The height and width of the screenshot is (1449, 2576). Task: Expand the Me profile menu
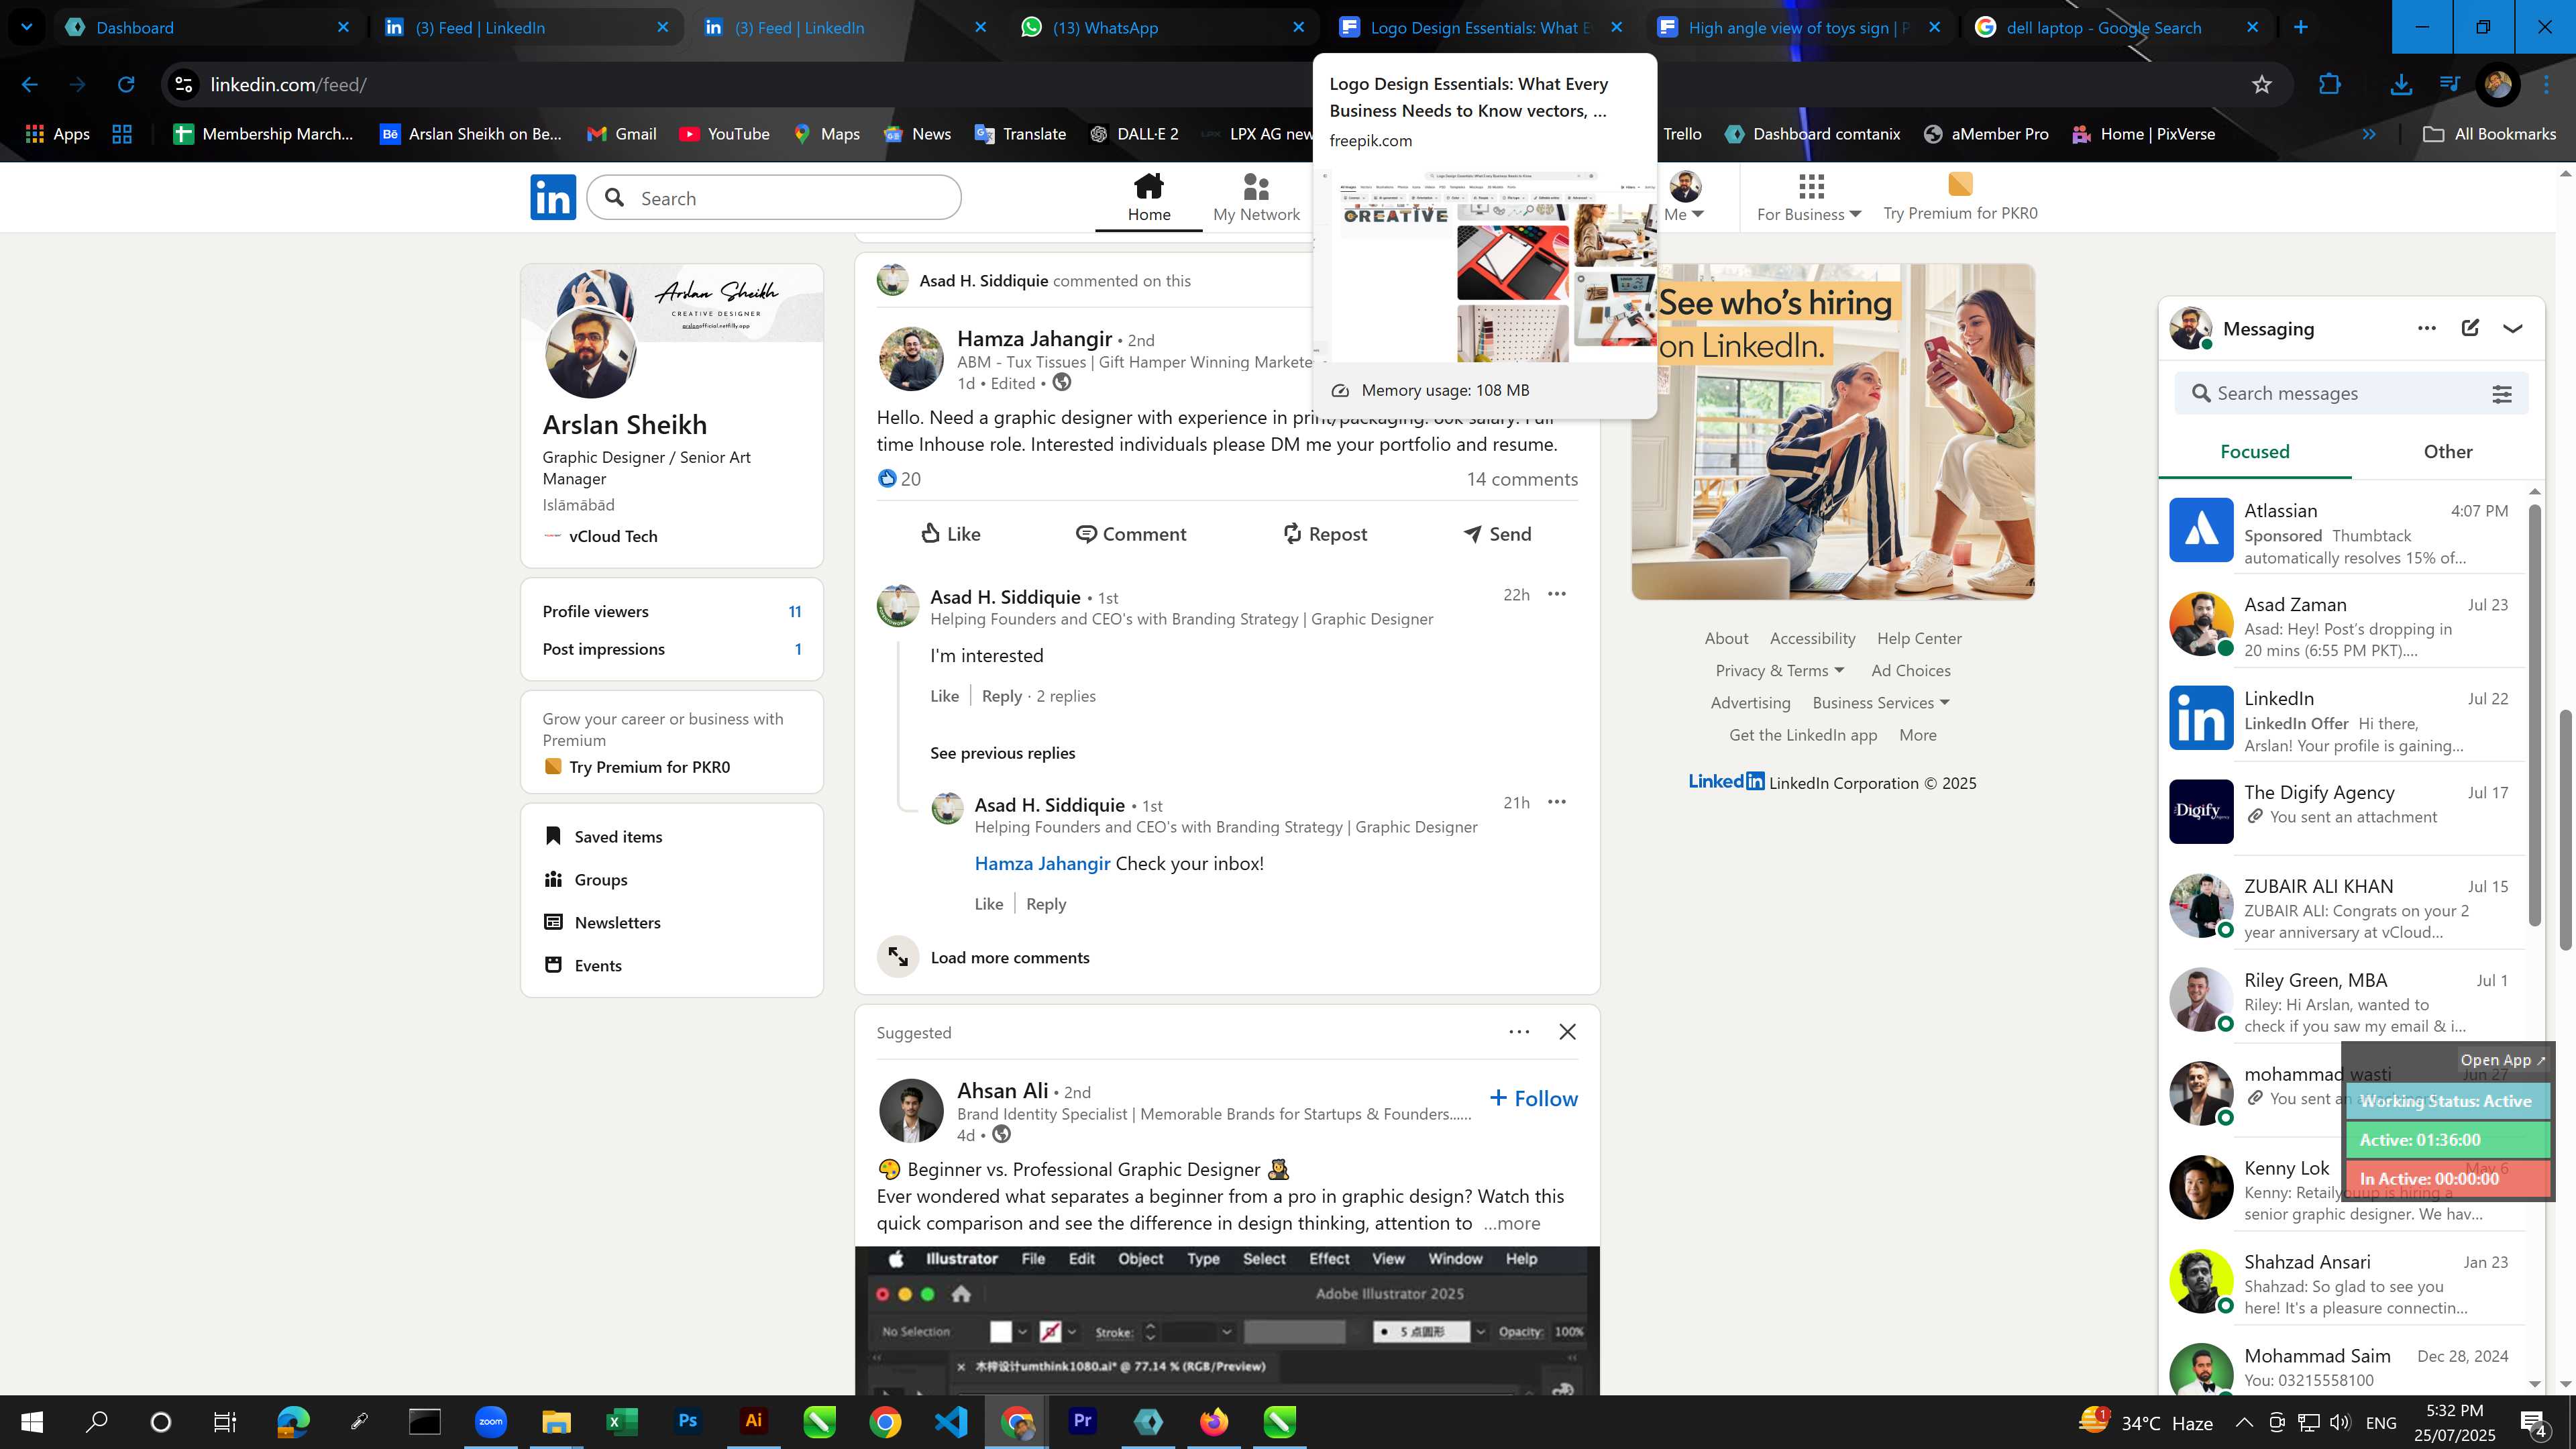tap(1685, 197)
